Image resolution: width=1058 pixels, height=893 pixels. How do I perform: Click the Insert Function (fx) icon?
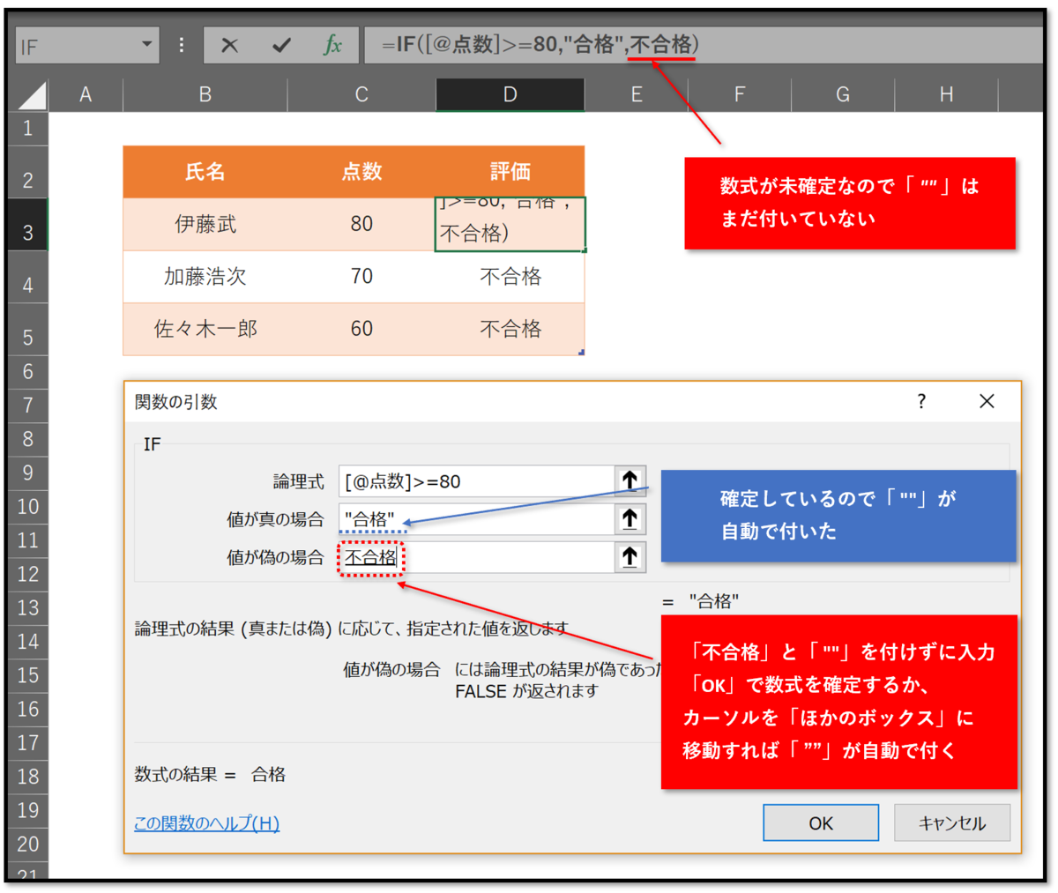point(333,43)
